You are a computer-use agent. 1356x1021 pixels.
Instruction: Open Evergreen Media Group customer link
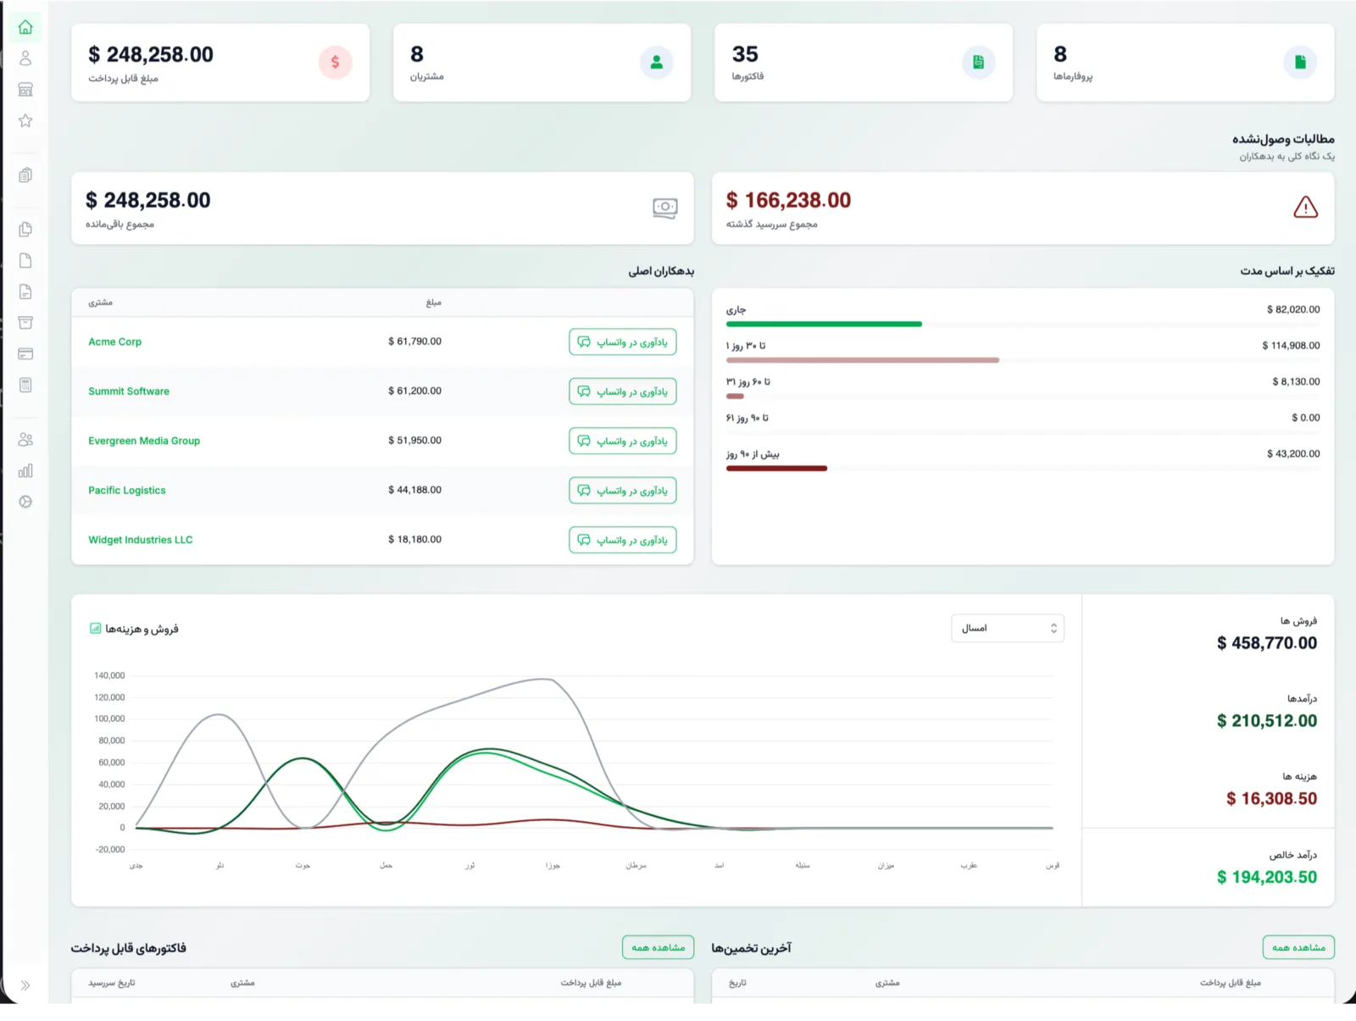[144, 441]
